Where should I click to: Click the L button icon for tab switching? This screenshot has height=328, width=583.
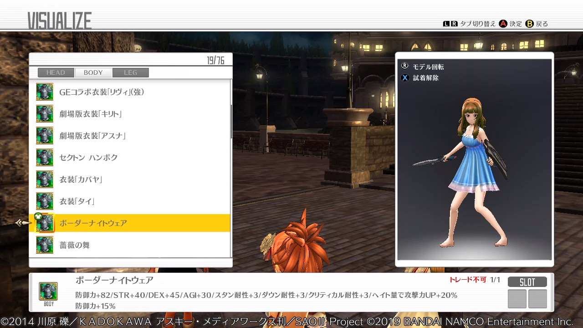click(x=446, y=24)
